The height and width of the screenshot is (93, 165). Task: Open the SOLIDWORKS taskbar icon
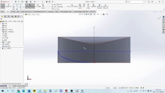[x=66, y=91]
